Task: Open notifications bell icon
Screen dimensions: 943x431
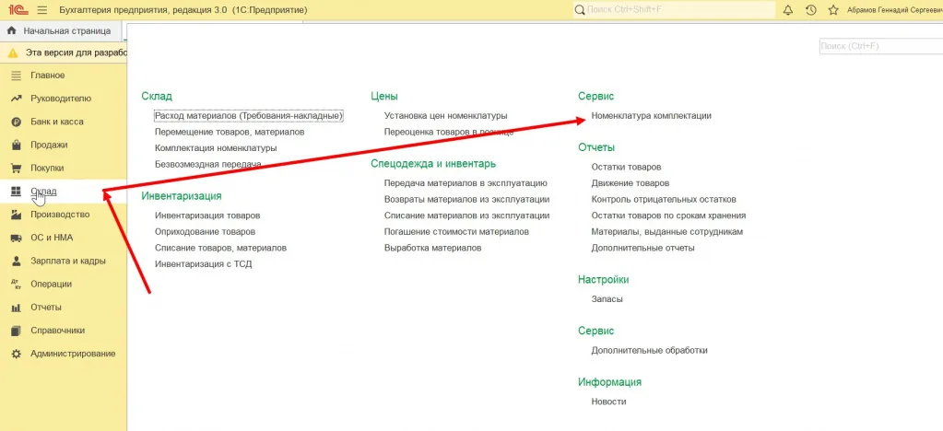Action: click(788, 10)
